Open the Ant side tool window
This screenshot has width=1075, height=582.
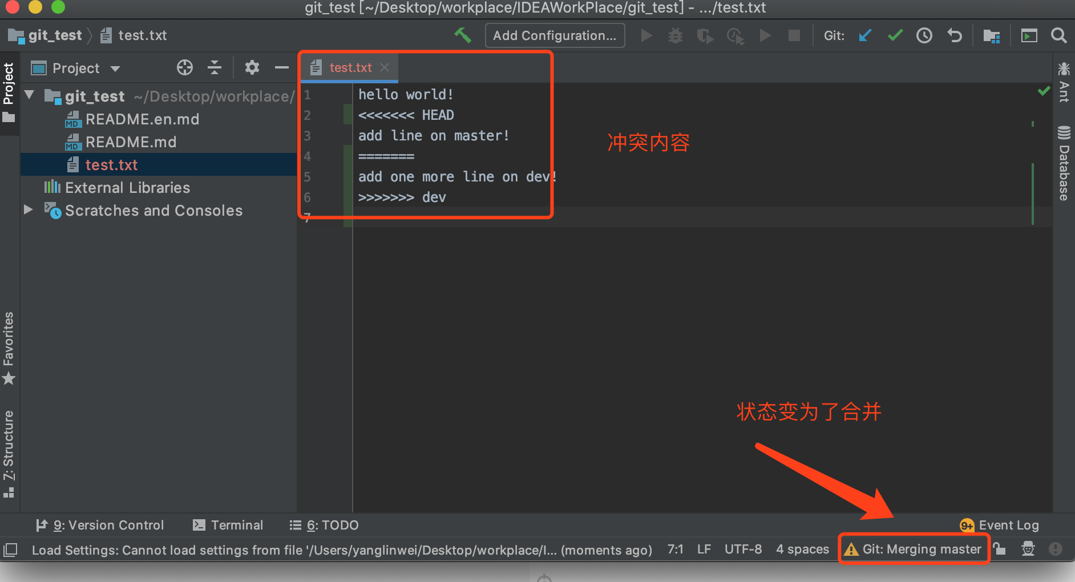[x=1064, y=83]
